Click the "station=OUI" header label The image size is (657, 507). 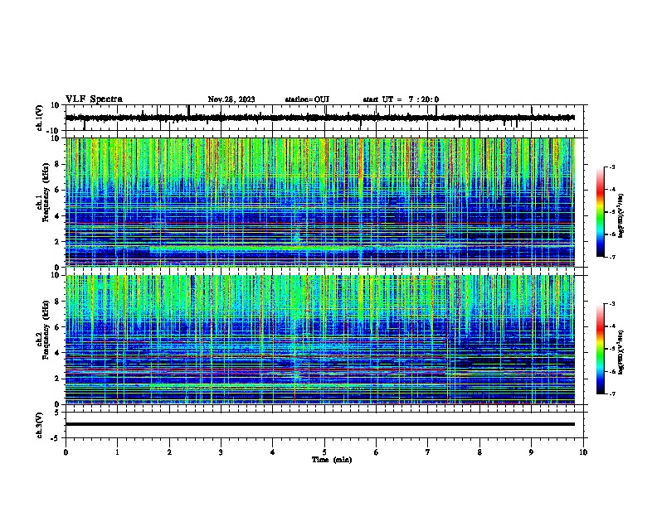pos(307,99)
